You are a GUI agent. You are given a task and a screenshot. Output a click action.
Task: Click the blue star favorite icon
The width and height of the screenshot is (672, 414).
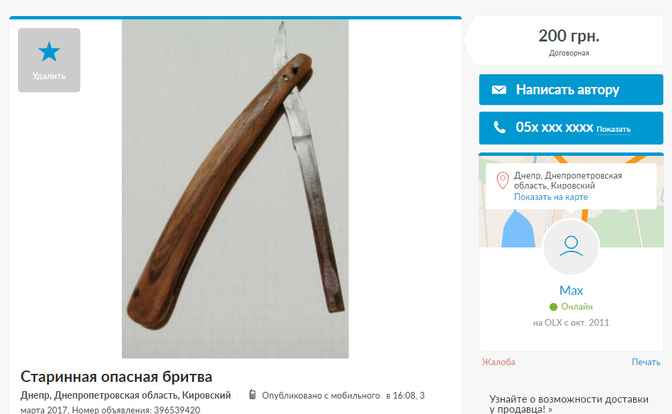click(x=49, y=51)
